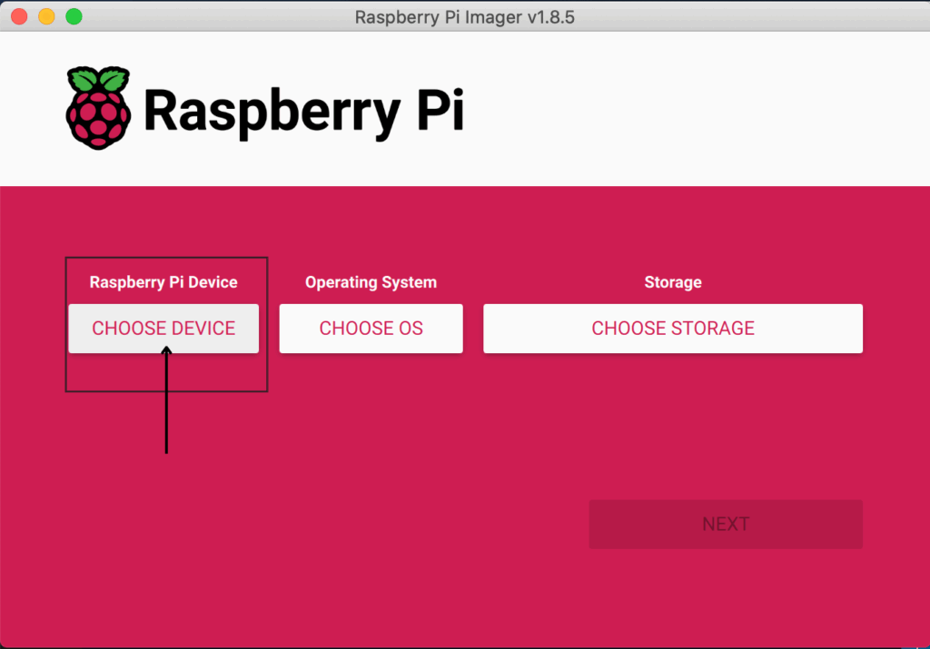Select the CHOOSE STORAGE button
Screen dimensions: 930x649
coord(673,329)
